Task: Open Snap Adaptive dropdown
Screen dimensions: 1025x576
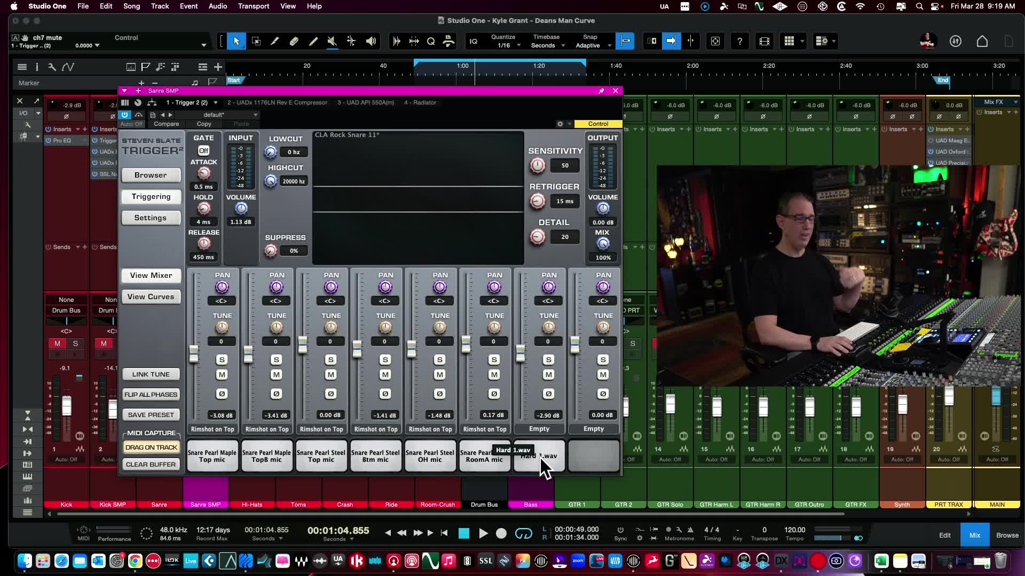Action: tap(609, 45)
